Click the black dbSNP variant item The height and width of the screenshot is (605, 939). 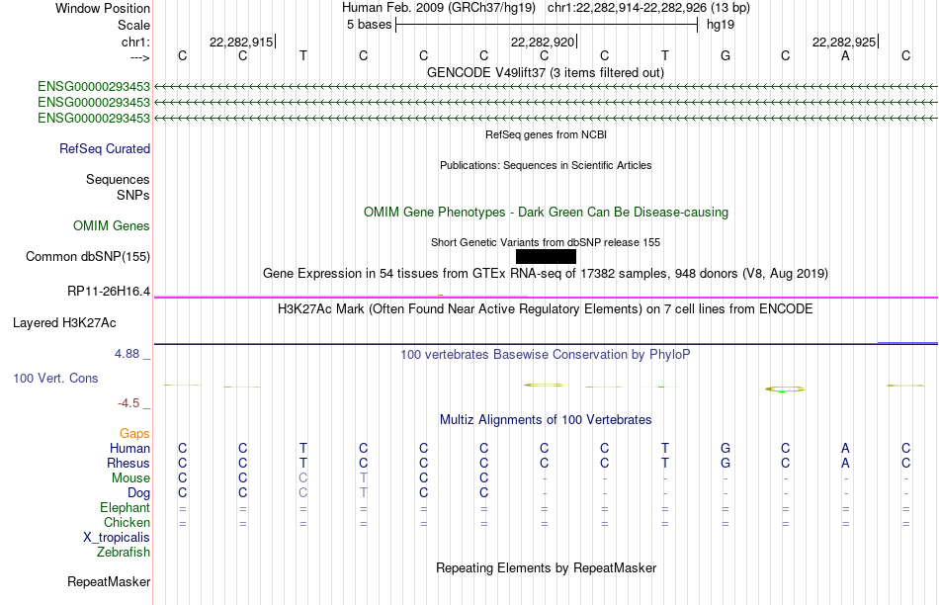click(546, 256)
